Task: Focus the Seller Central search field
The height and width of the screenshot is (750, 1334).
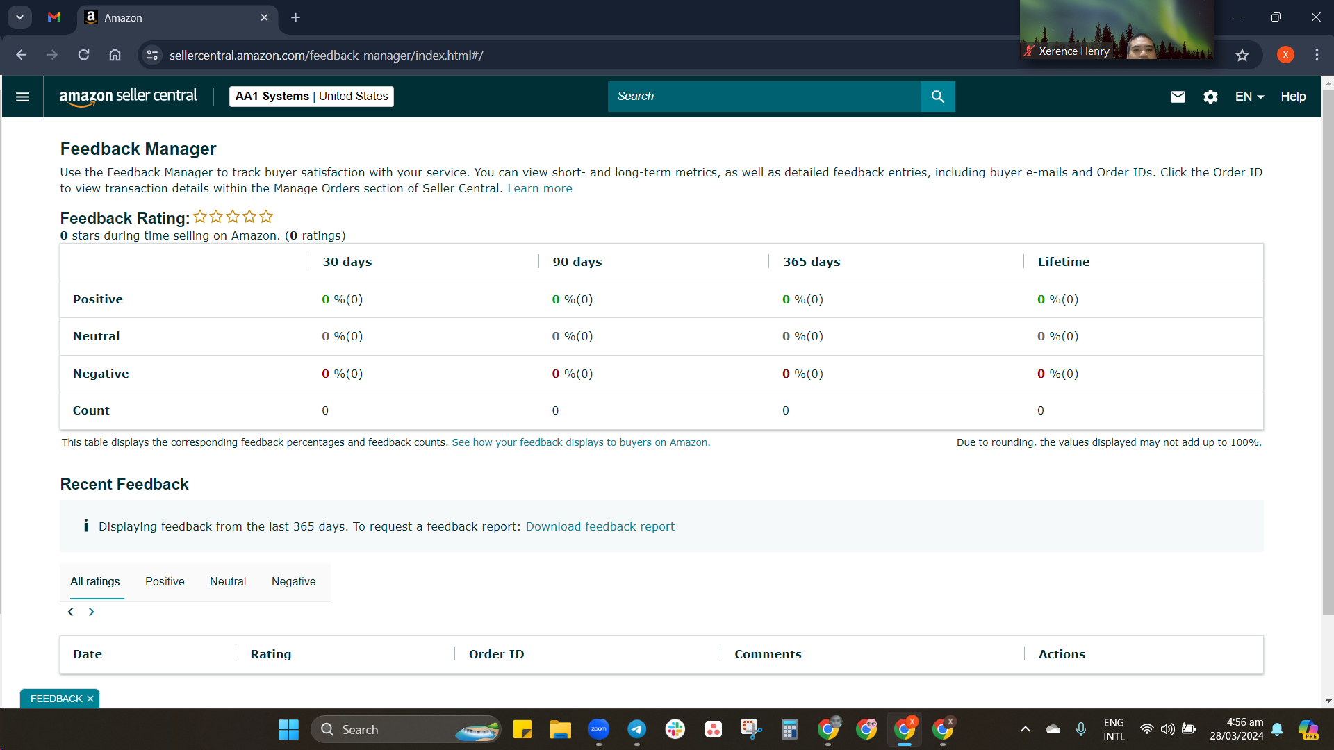Action: tap(764, 97)
